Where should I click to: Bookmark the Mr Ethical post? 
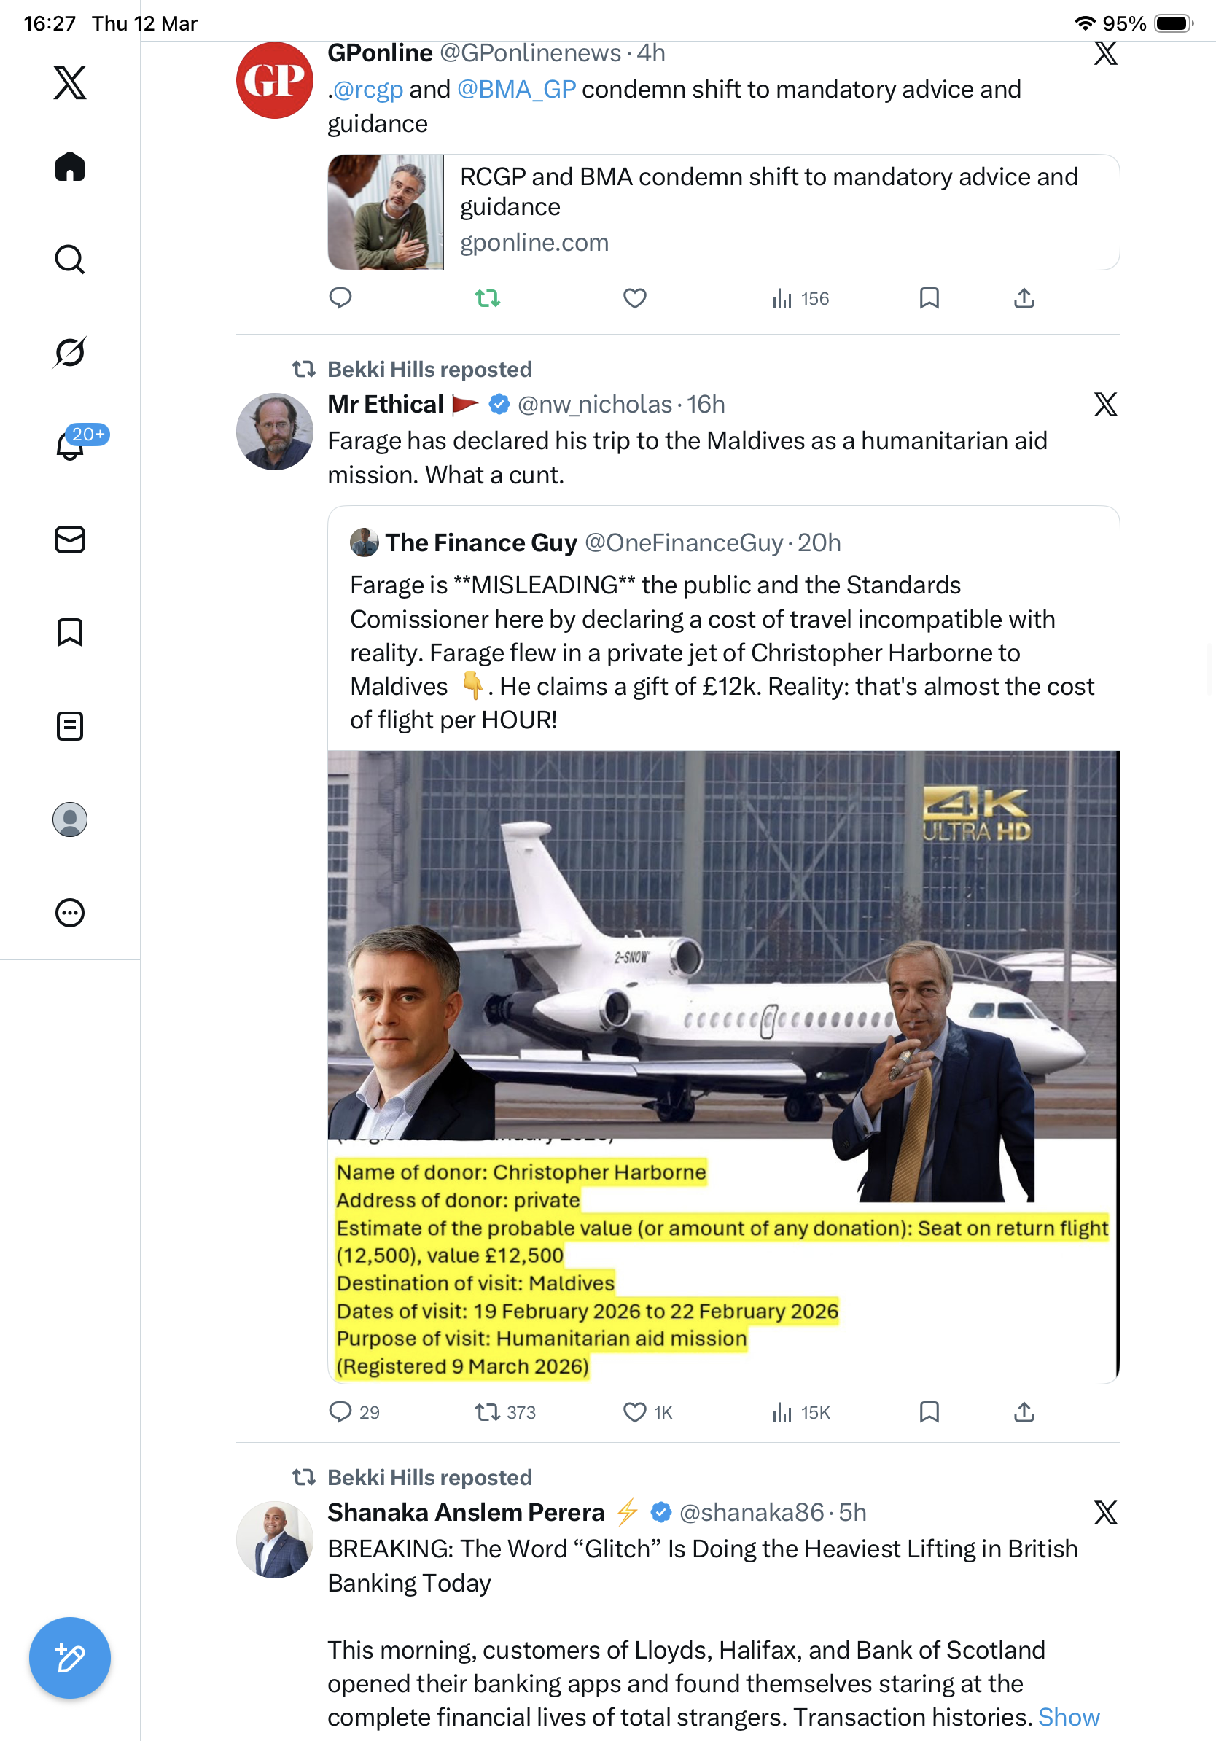[x=929, y=1411]
